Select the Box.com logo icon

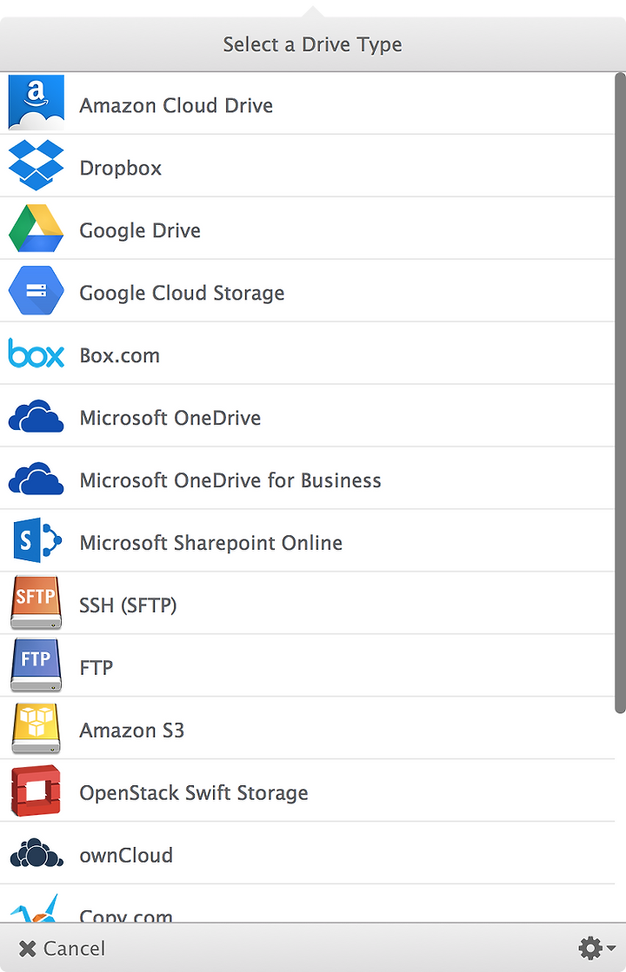[36, 354]
